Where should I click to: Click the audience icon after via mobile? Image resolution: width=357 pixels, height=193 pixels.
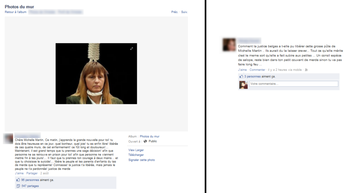306,70
